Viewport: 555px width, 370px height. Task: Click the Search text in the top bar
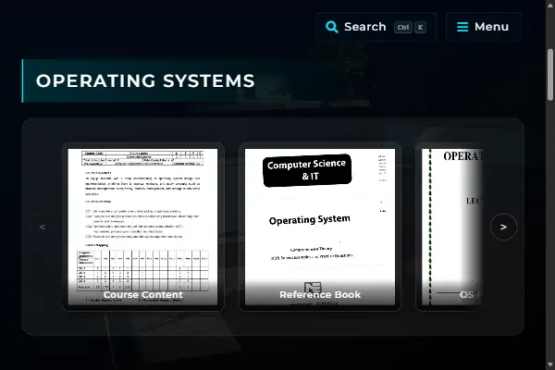point(365,27)
